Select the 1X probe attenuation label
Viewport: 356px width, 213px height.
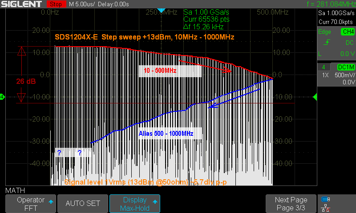pos(325,75)
